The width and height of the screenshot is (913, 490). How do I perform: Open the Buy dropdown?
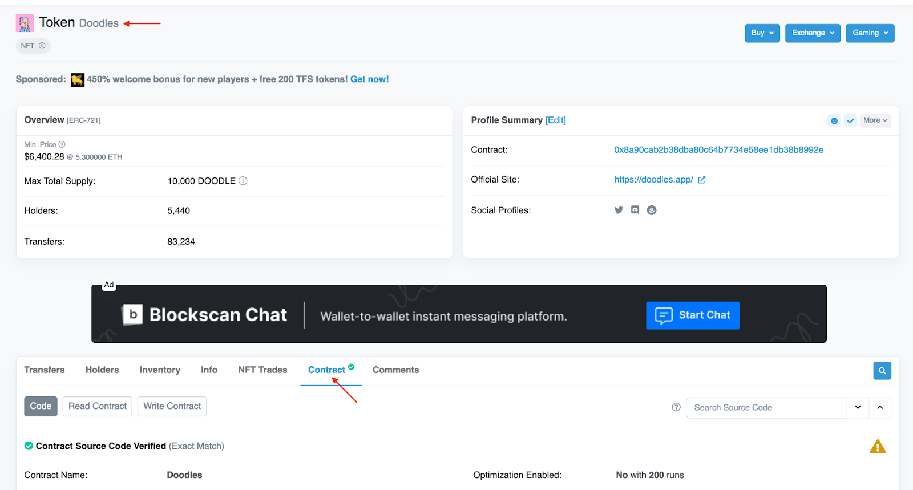click(762, 33)
